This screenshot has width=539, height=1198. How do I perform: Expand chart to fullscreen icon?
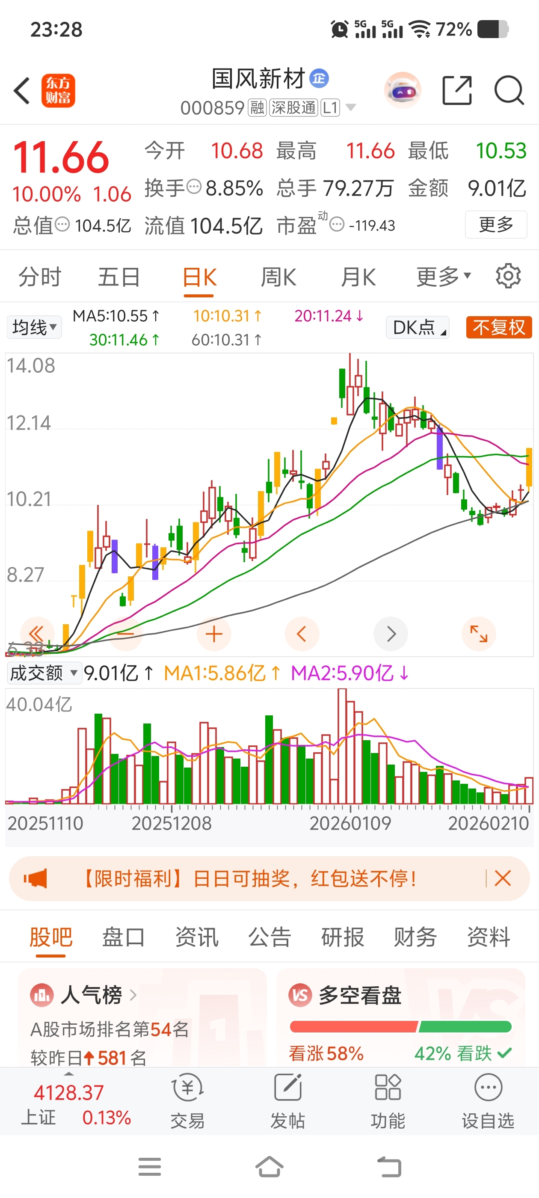[x=479, y=633]
